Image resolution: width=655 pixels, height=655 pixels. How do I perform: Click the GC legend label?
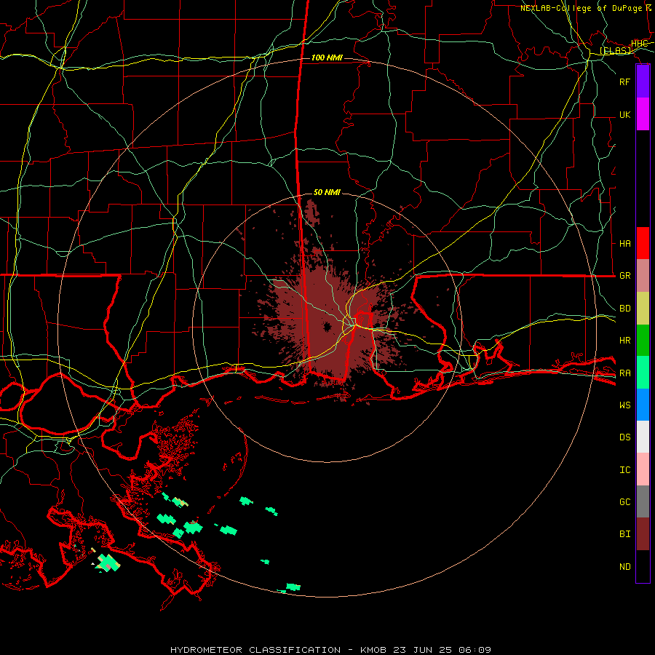tap(624, 501)
